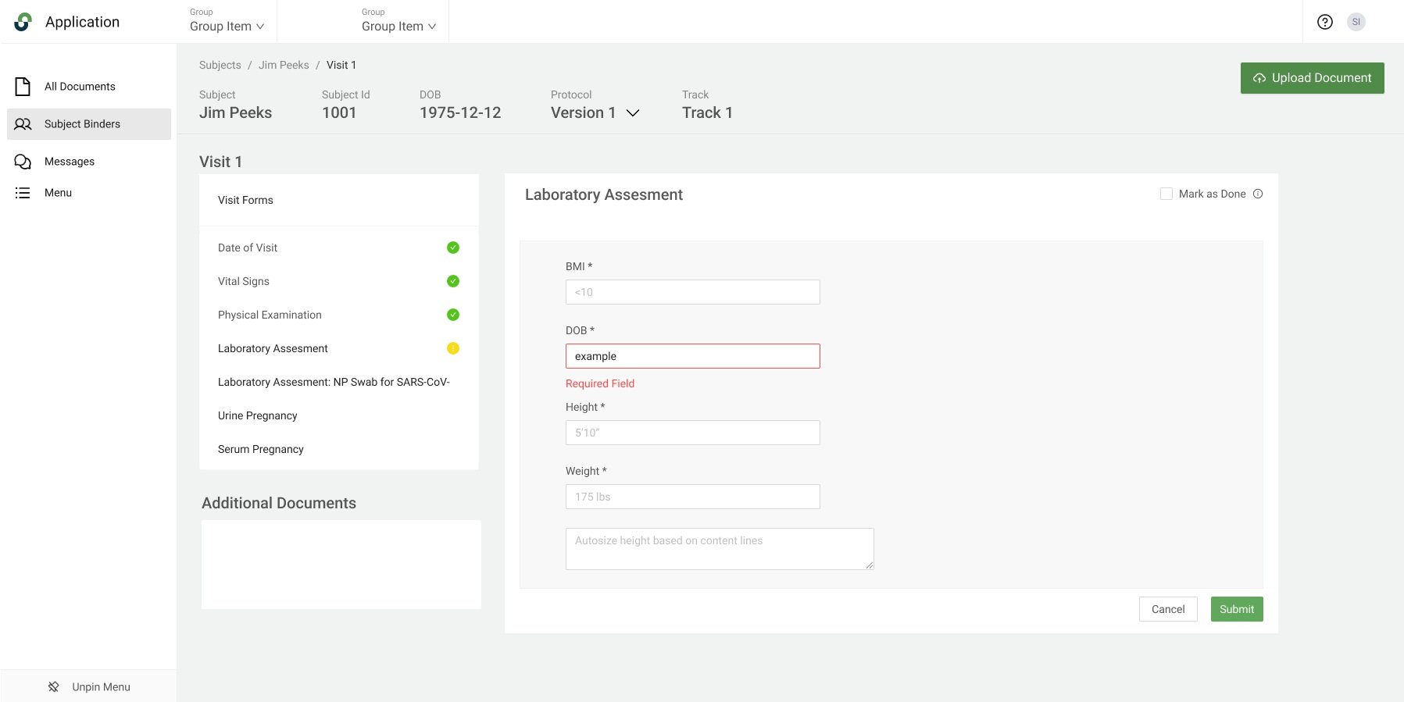
Task: Open Laboratory Assesment: NP Swab for SARS-CoV-
Action: [339, 382]
